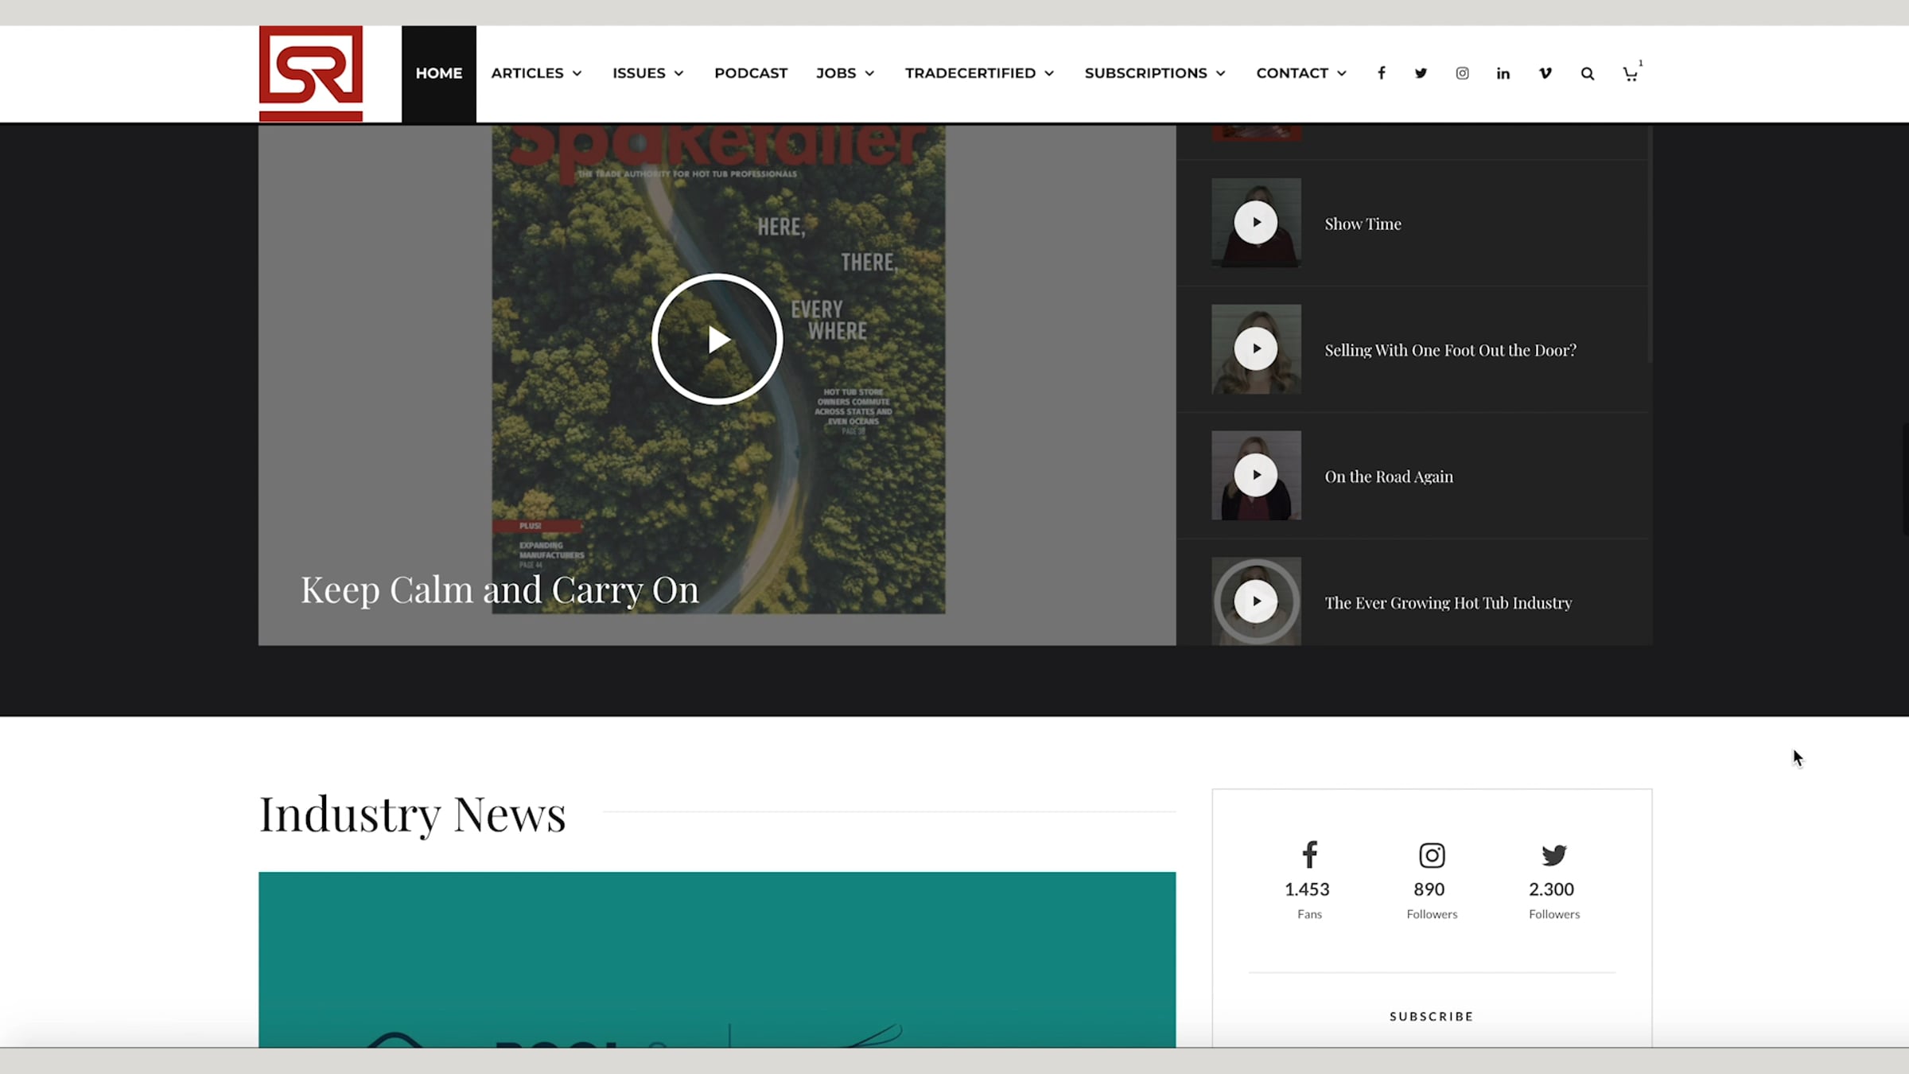Open the Twitter icon in header

point(1421,73)
